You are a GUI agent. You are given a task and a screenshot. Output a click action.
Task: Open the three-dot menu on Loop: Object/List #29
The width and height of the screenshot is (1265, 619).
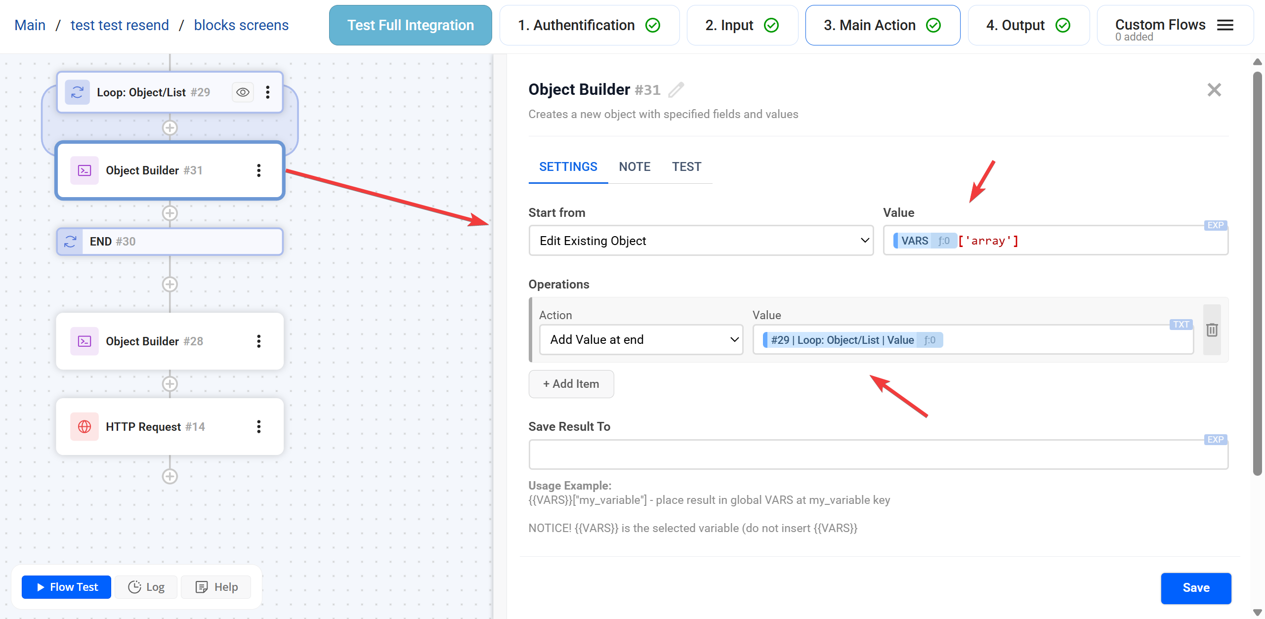point(267,92)
